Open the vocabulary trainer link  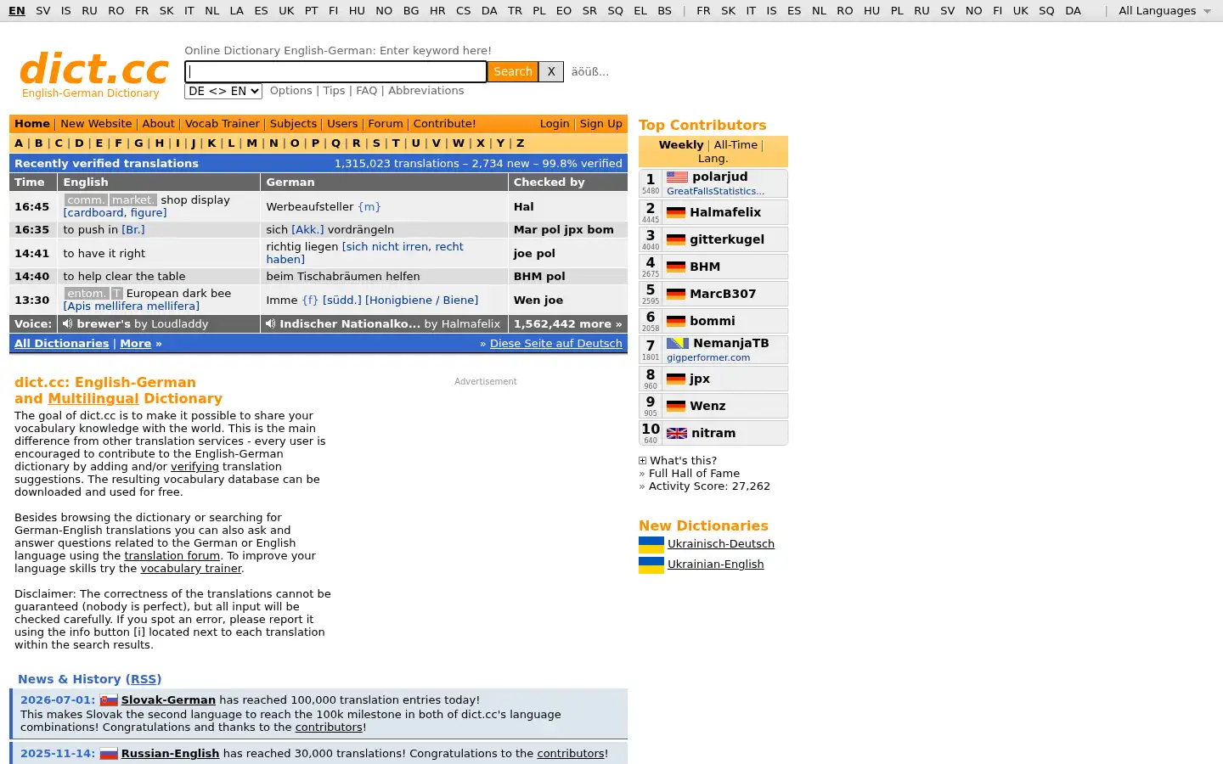pos(191,569)
